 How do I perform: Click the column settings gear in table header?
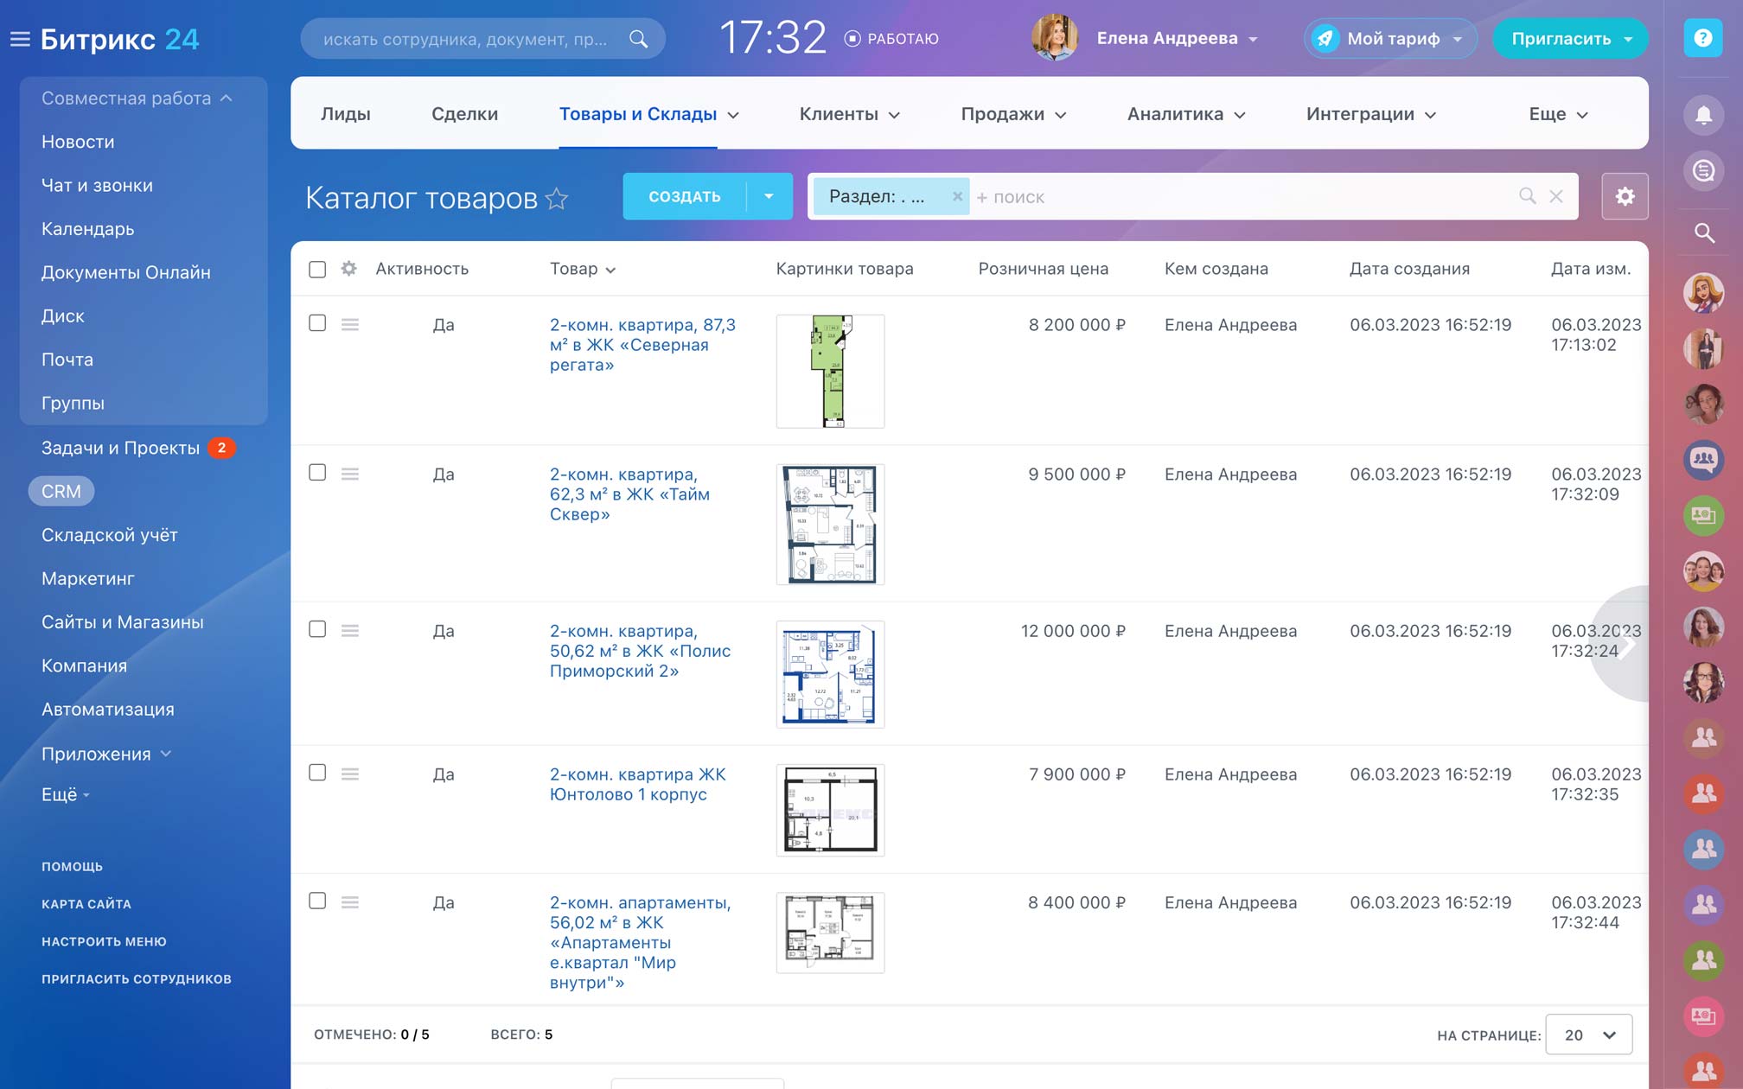[x=348, y=269]
